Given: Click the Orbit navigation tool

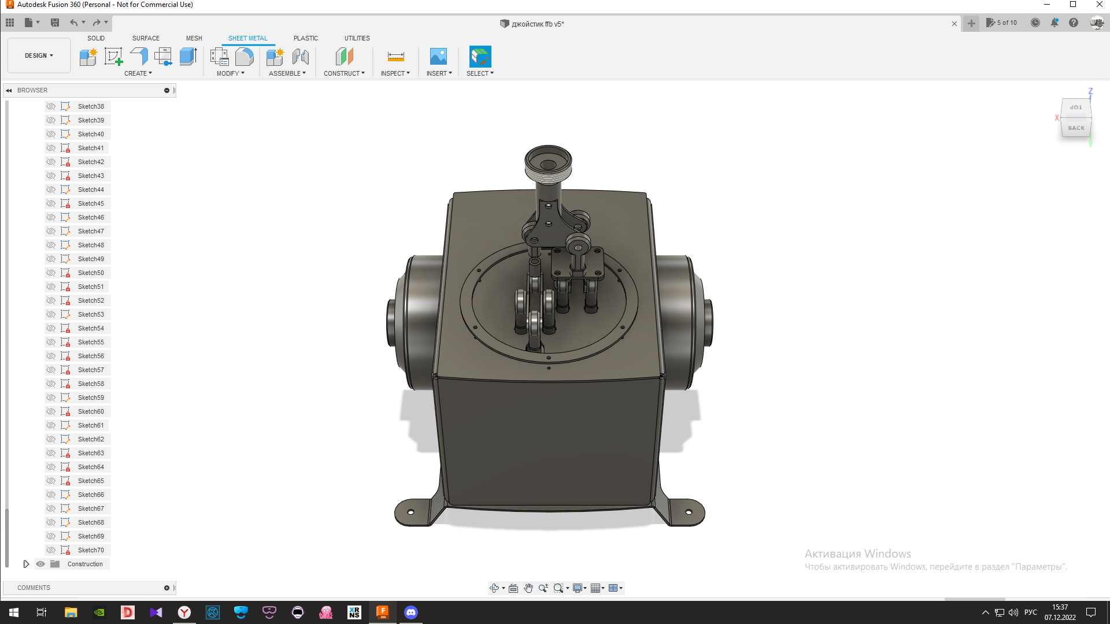Looking at the screenshot, I should [x=494, y=588].
